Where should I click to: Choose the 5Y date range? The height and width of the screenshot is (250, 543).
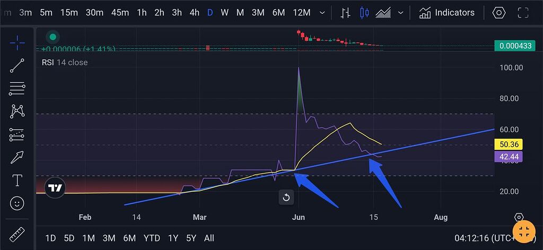coord(191,238)
